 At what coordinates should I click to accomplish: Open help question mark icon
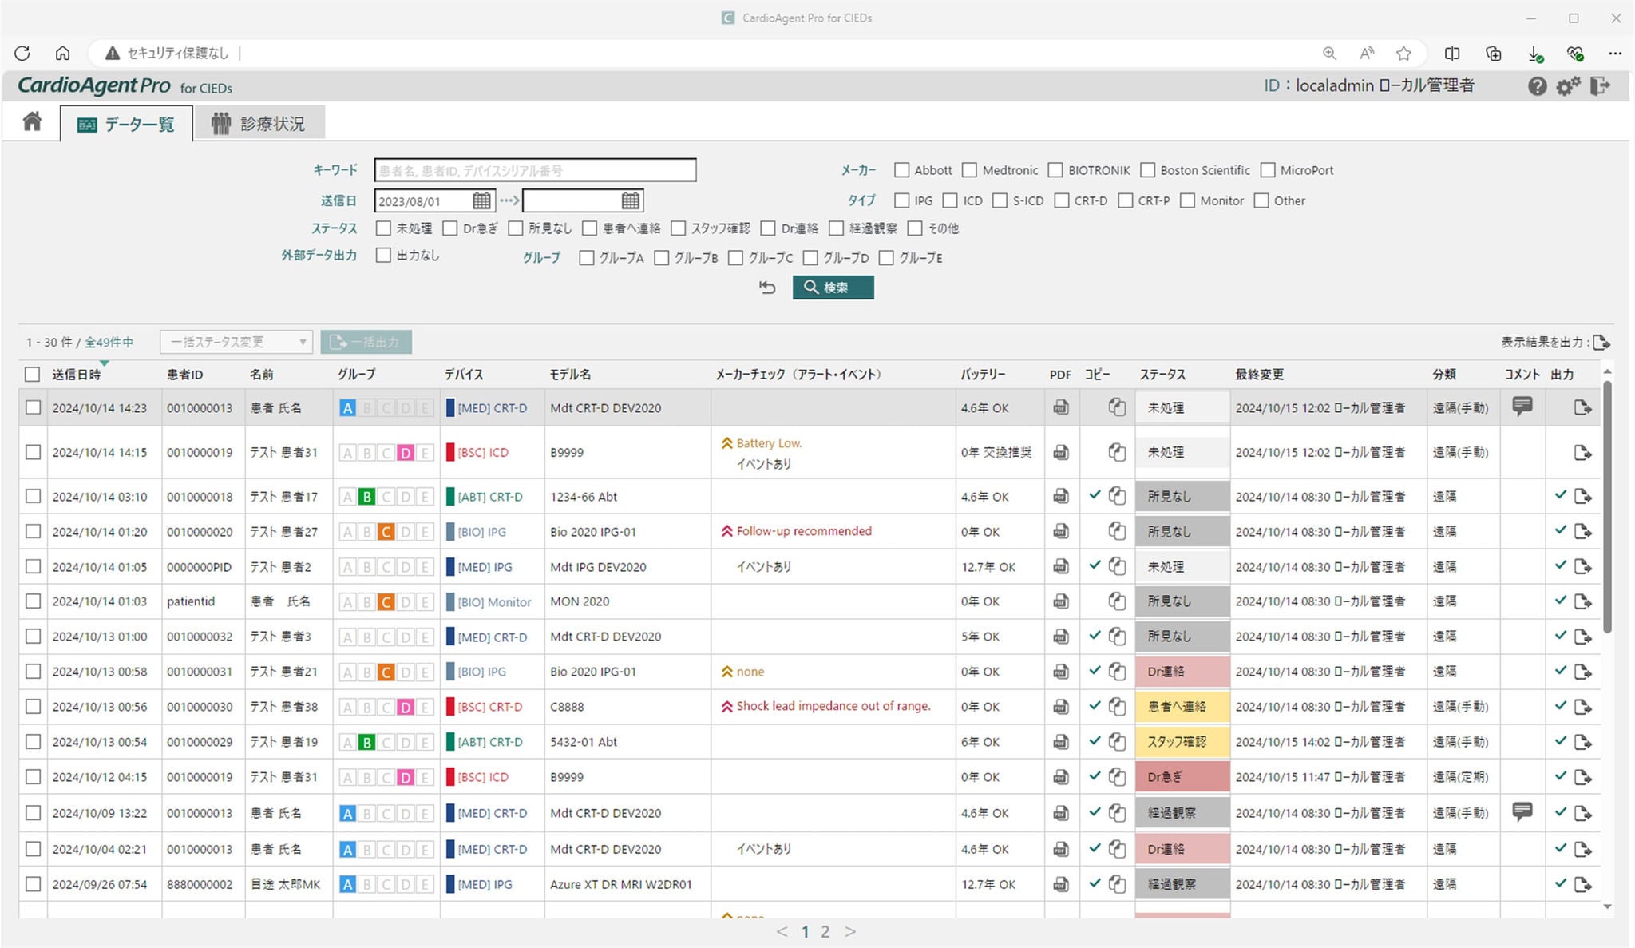[x=1537, y=86]
